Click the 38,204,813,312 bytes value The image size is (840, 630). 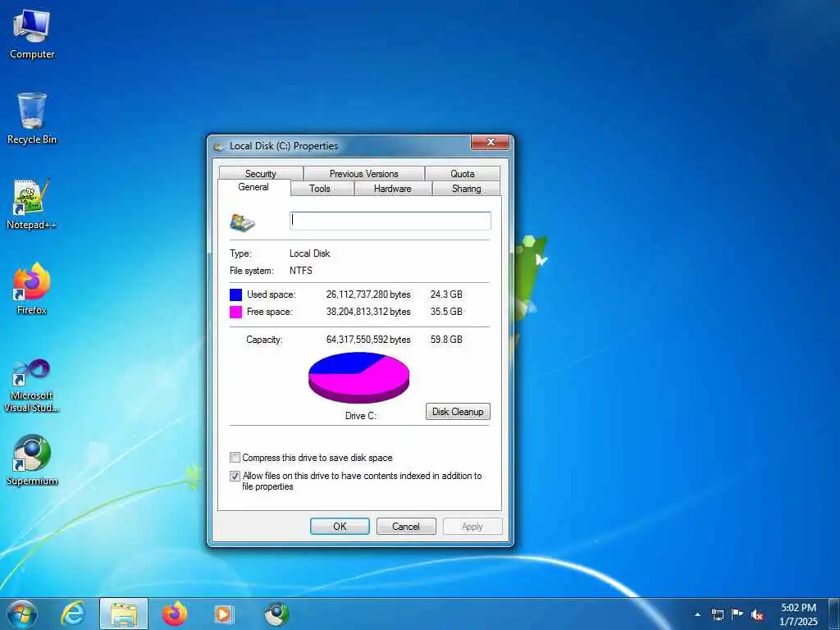pos(368,312)
